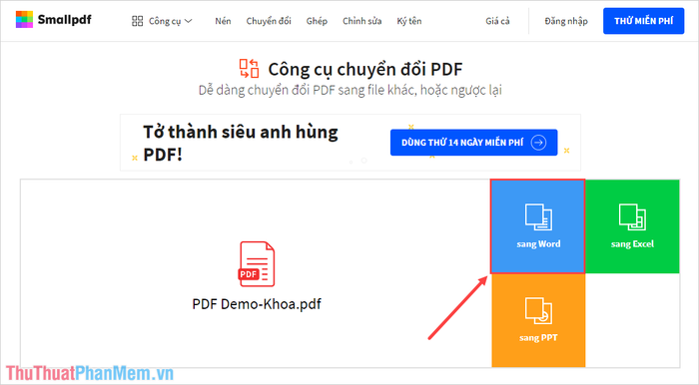The height and width of the screenshot is (385, 699).
Task: Convert to Excel with sang Excel tile
Action: click(x=632, y=226)
